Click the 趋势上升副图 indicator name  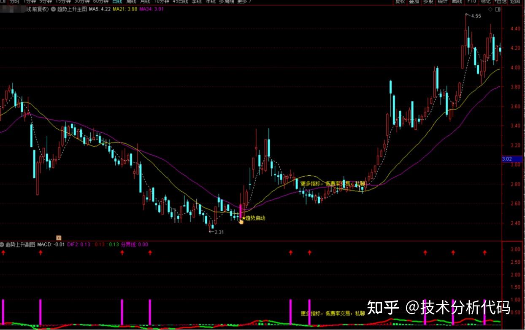pos(21,244)
